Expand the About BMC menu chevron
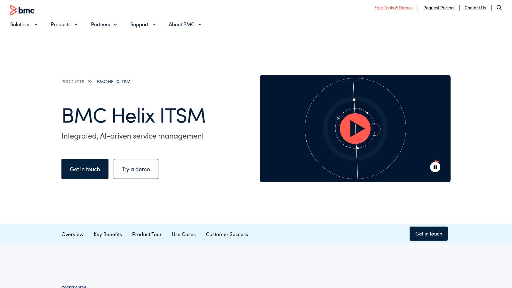This screenshot has height=288, width=512. (x=200, y=25)
